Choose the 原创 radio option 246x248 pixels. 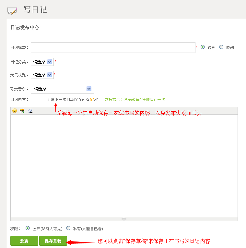pos(221,47)
